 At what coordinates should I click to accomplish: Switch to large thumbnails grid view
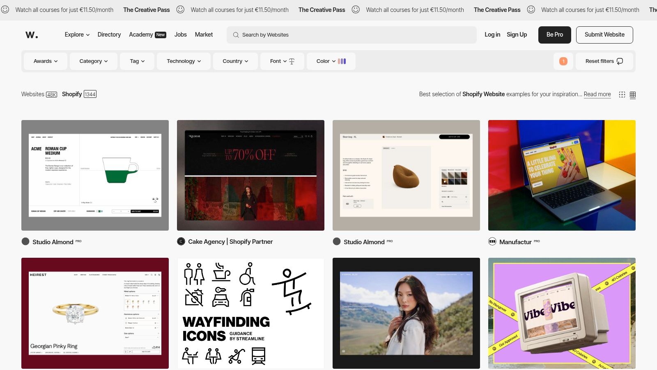point(622,95)
